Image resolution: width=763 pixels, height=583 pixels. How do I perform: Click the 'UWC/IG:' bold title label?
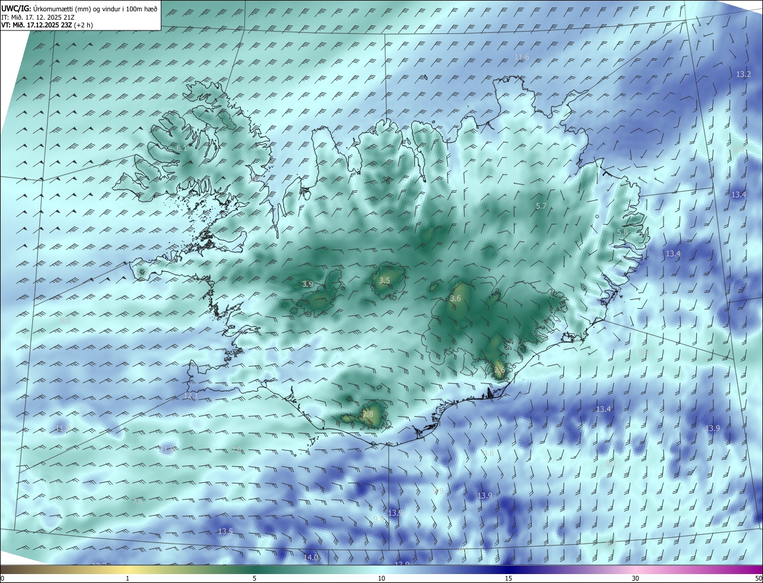(x=15, y=8)
